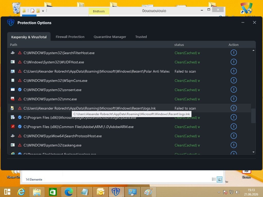Click red warning triangle beside SearchFilterHost.exe
The height and width of the screenshot is (197, 263).
[20, 53]
